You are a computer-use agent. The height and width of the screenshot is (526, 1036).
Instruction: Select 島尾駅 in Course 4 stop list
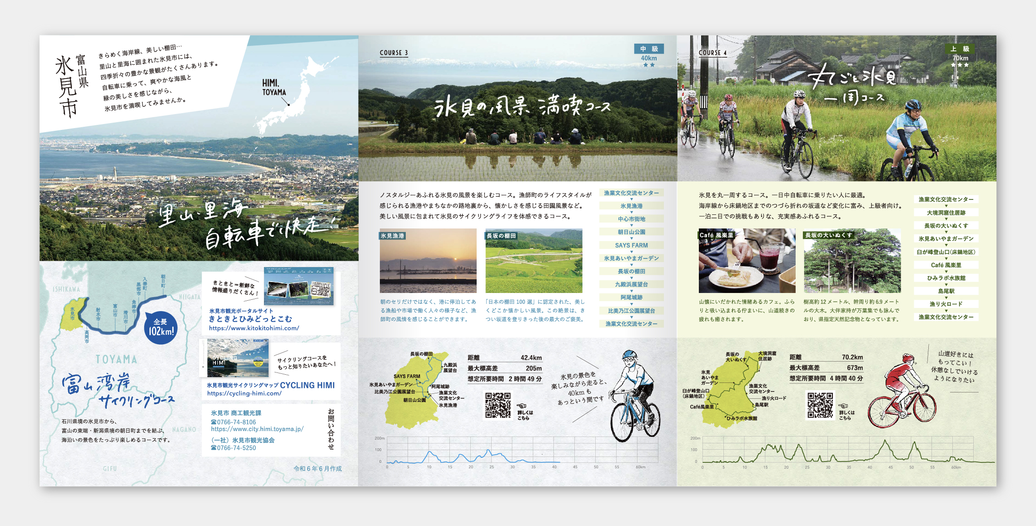[946, 291]
